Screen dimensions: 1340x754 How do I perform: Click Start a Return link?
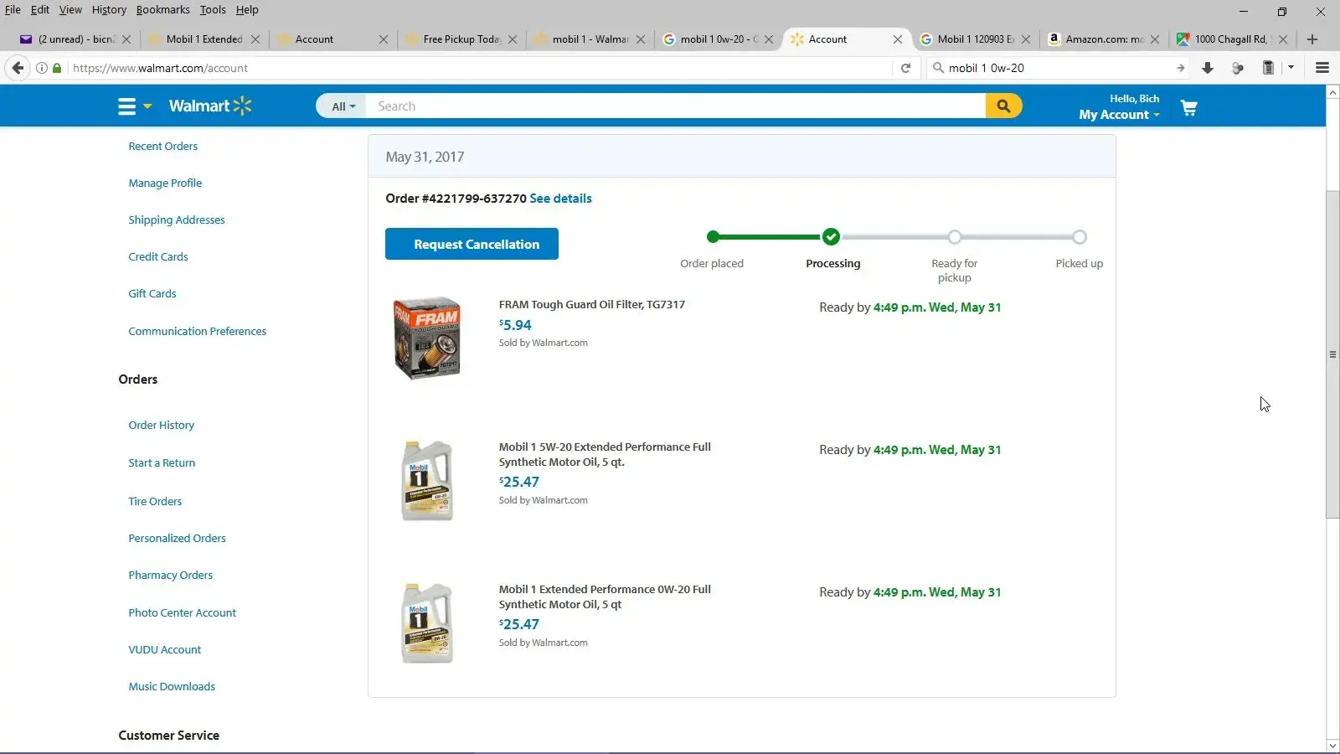(x=162, y=463)
